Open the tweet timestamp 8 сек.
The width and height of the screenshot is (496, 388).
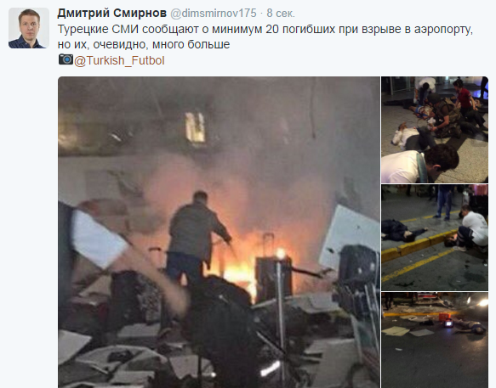click(281, 14)
